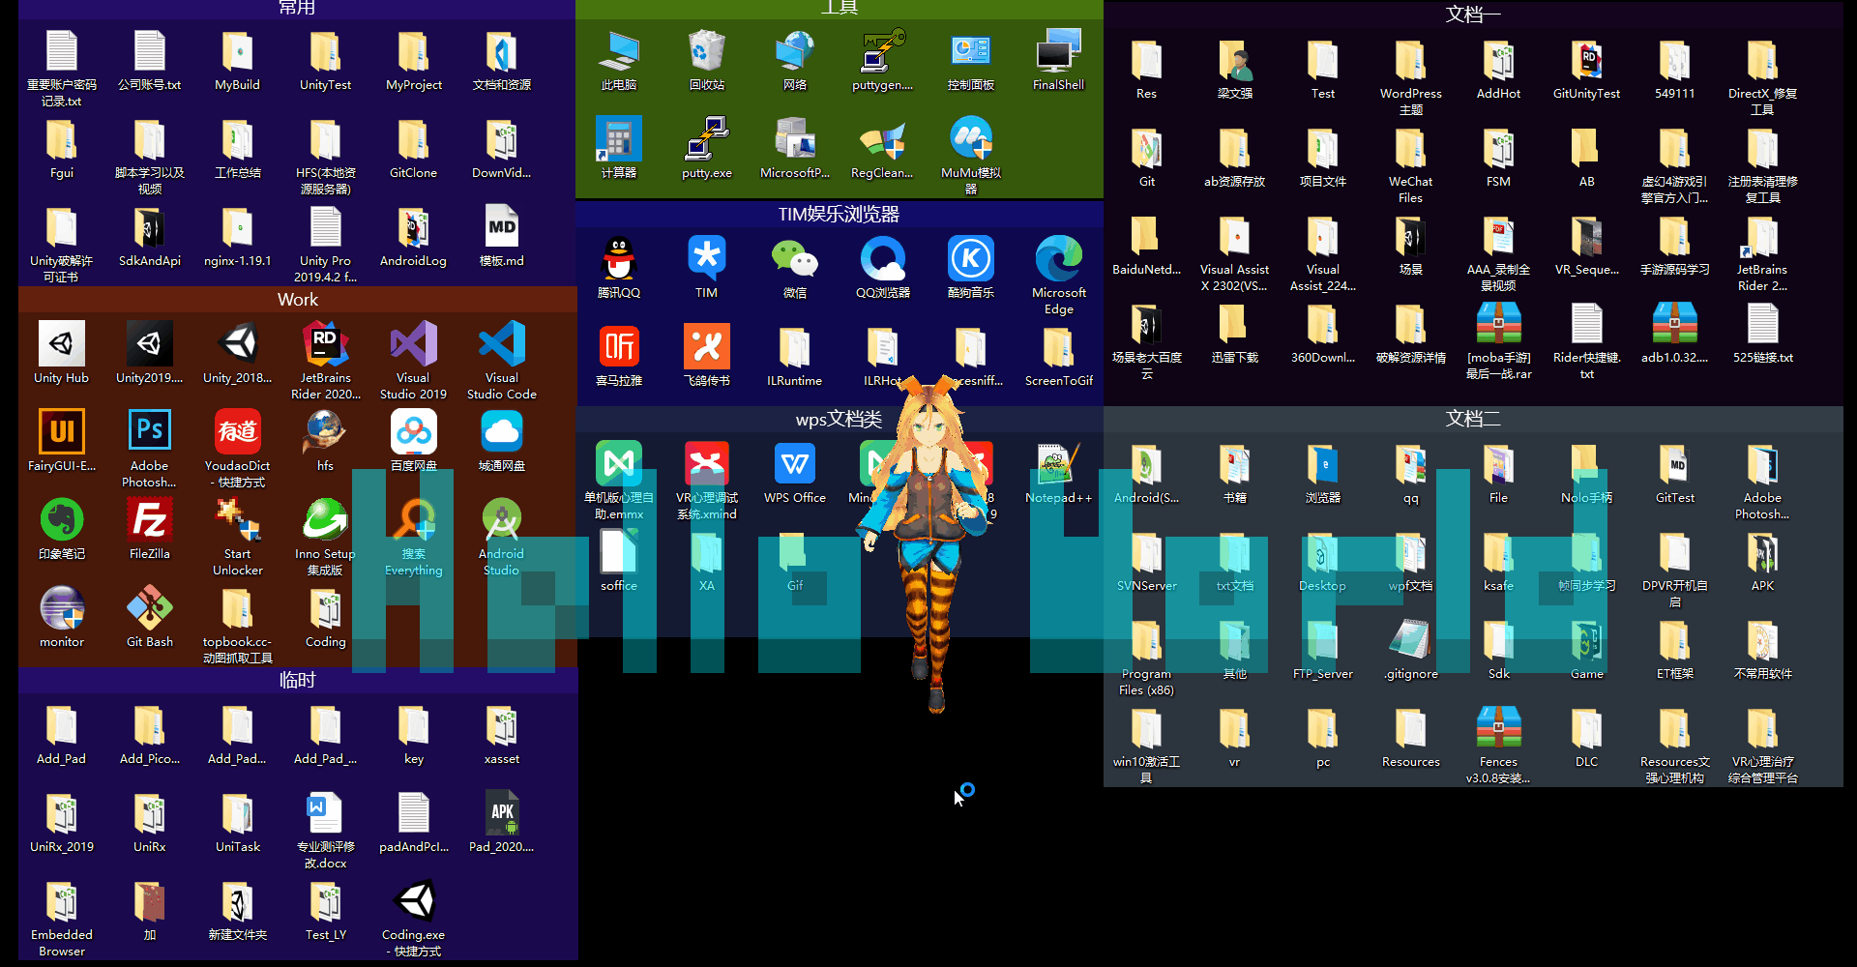Open YoudaoDict shortcut
Image resolution: width=1857 pixels, height=967 pixels.
(x=237, y=449)
